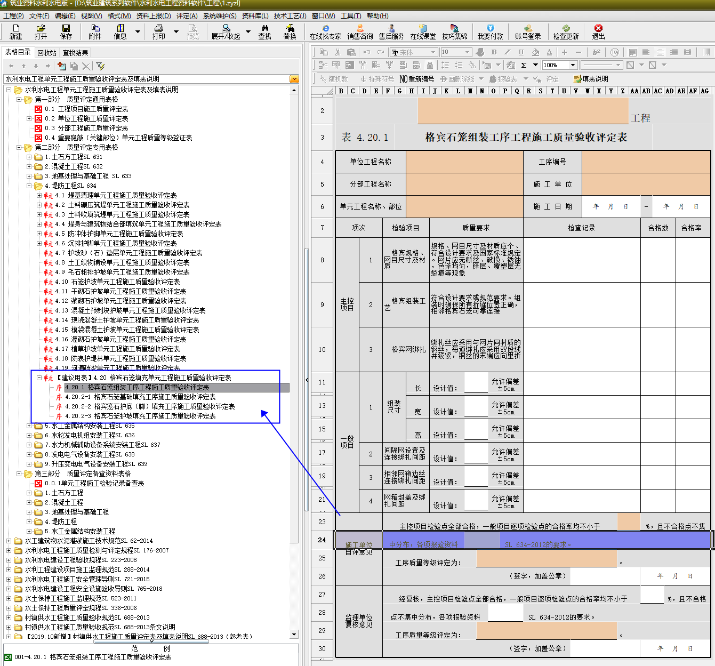Open 在线找专家 online expert

[x=325, y=31]
